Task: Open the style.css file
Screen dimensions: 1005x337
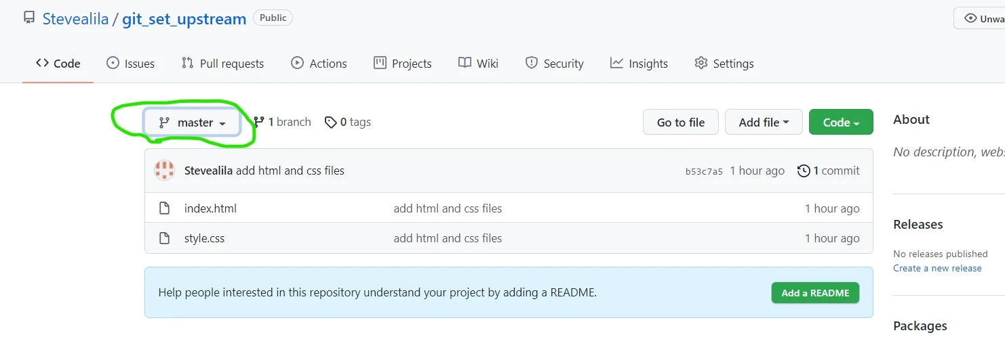Action: click(x=204, y=238)
